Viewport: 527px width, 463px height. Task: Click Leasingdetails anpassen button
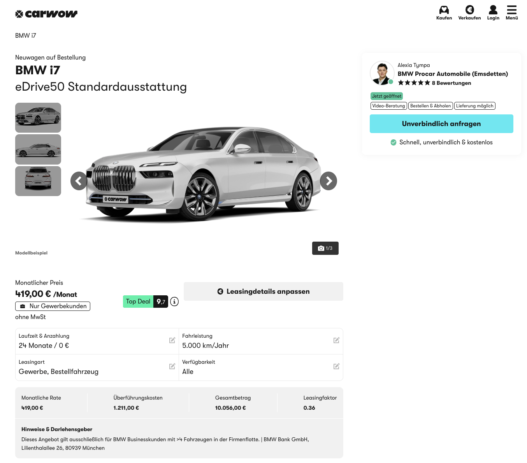pos(263,291)
